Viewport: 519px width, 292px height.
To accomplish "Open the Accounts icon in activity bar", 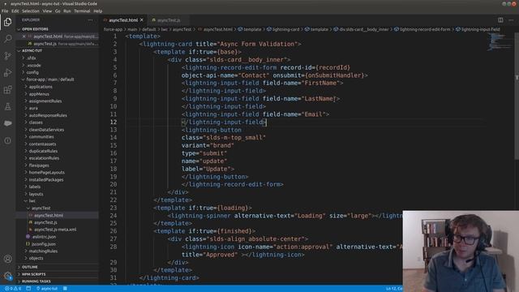I will click(7, 259).
